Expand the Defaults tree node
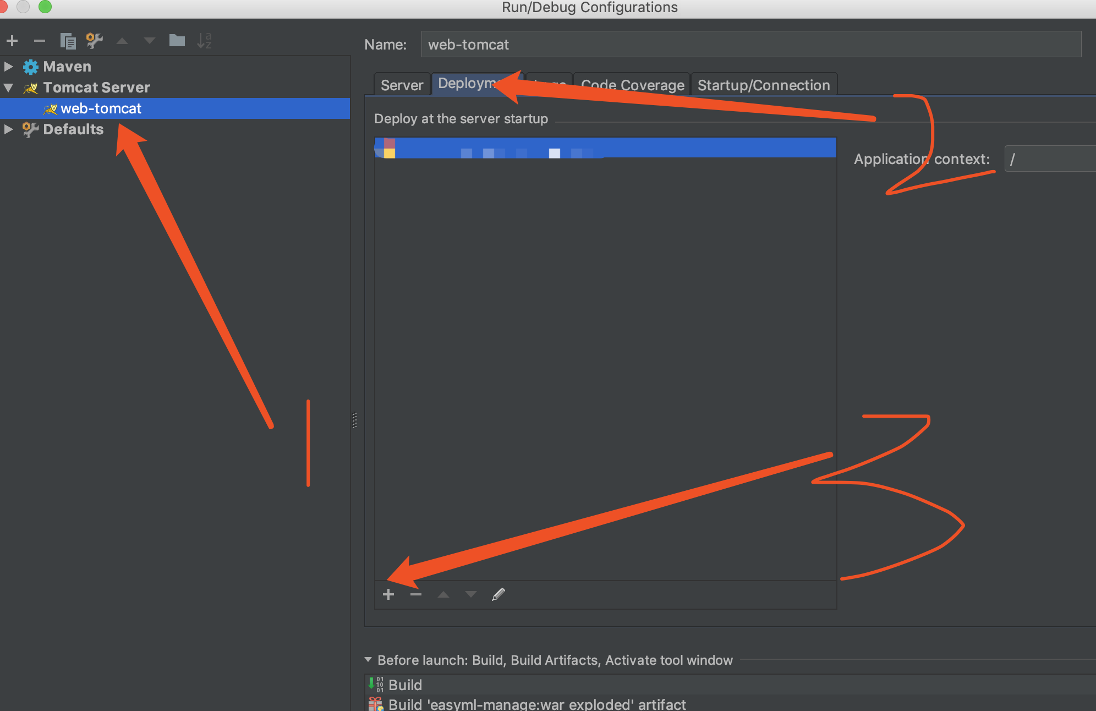 tap(9, 129)
